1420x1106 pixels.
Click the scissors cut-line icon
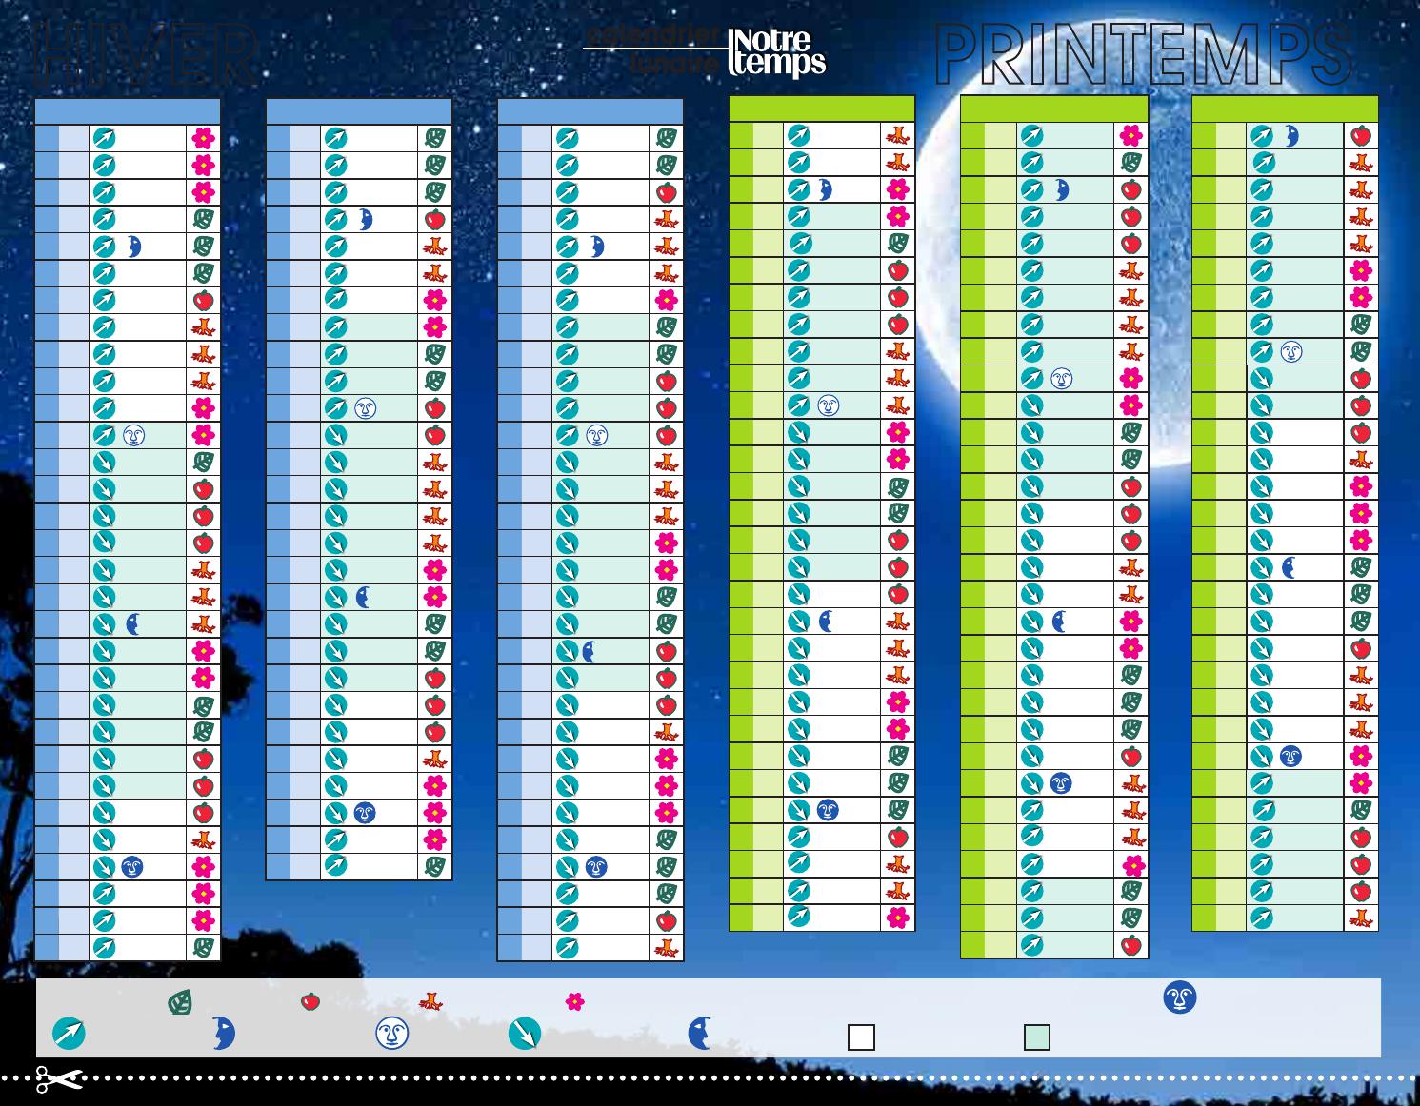tap(58, 1079)
